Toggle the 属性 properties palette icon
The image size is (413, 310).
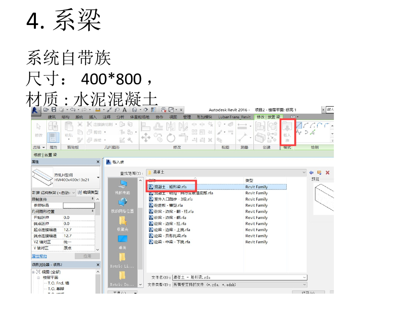(53, 138)
